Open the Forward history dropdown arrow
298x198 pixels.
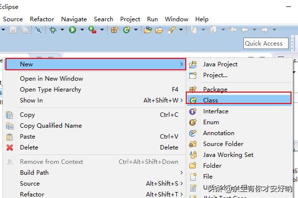pyautogui.click(x=274, y=30)
